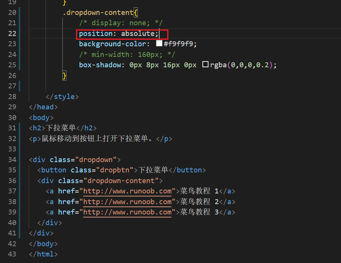Click the paragraph text 鼠标移动到按钮上打开下拉菜单
Viewport: 341px width, 263px height.
(x=97, y=138)
